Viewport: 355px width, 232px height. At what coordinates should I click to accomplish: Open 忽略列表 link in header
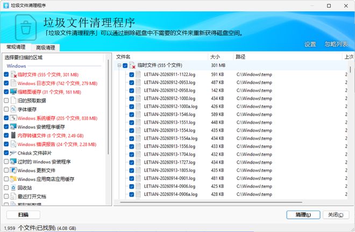[x=336, y=44]
